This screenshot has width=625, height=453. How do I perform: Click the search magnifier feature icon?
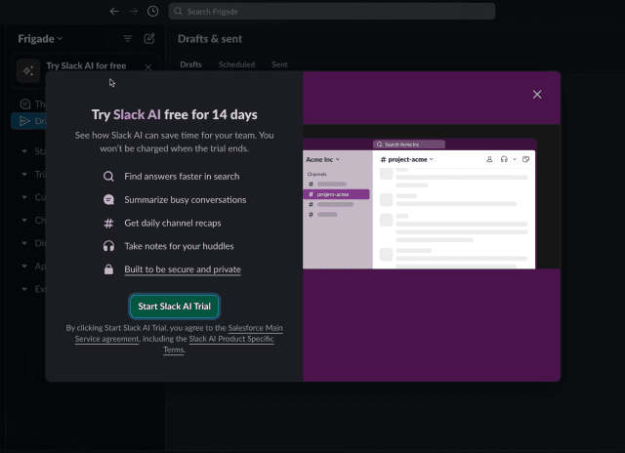tap(108, 177)
